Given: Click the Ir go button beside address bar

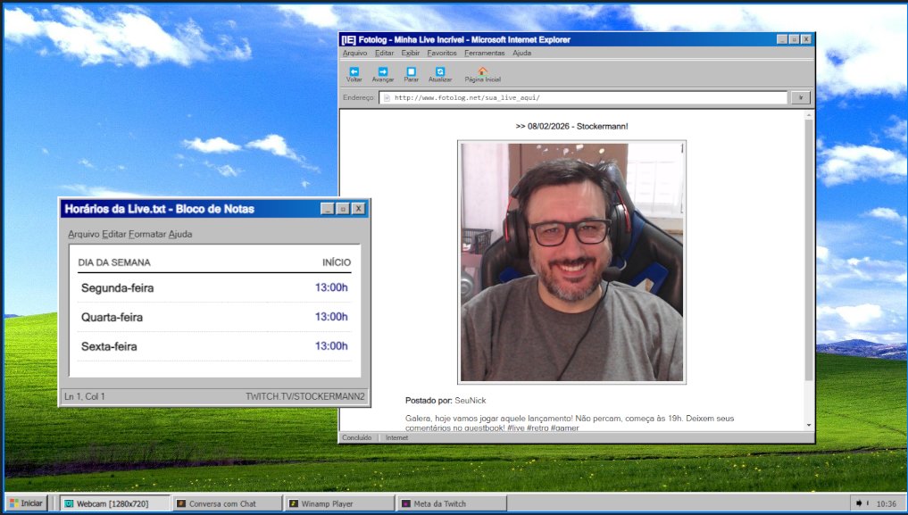Looking at the screenshot, I should coord(800,98).
